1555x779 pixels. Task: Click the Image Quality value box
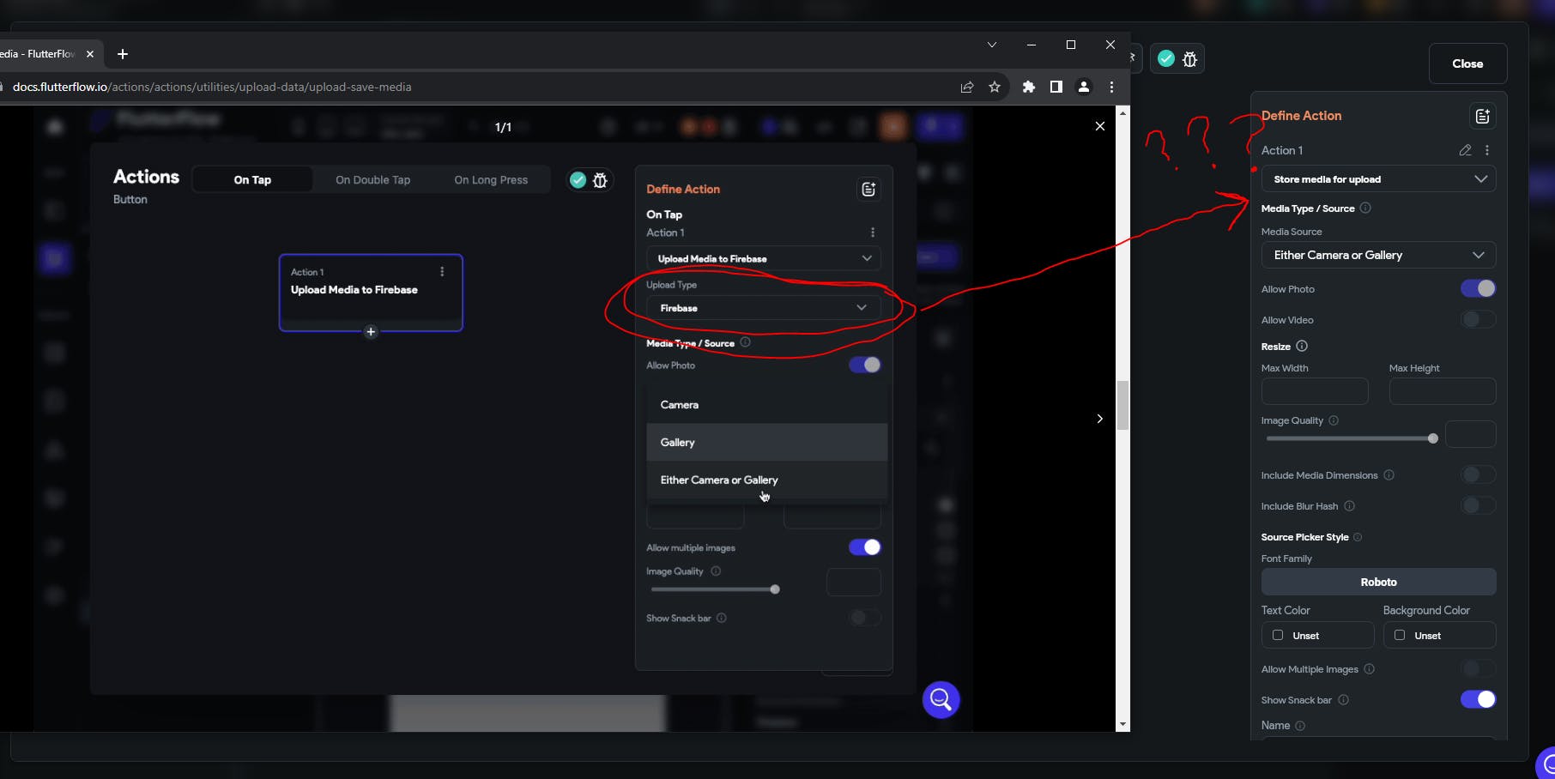[x=1471, y=434]
